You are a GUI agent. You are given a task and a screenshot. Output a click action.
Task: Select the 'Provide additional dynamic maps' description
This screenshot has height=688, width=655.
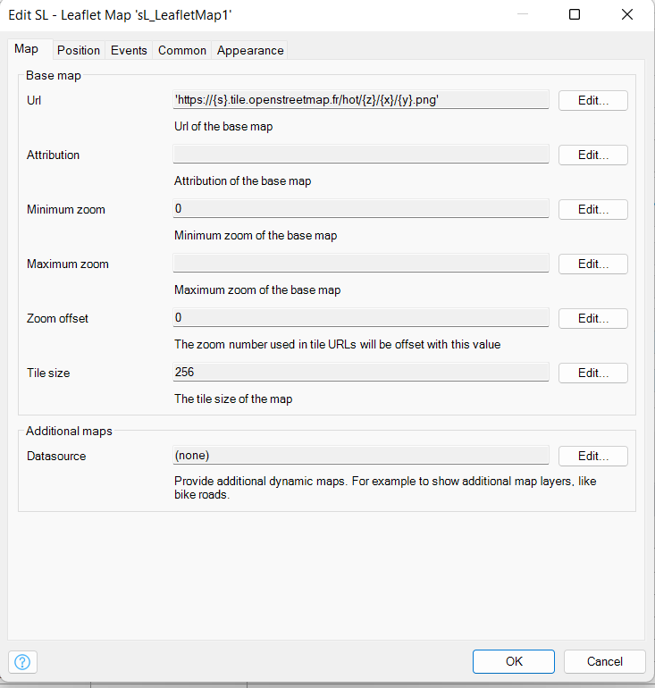[385, 488]
